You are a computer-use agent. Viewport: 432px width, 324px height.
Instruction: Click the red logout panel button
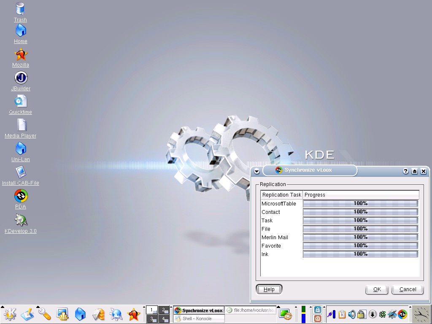tap(318, 319)
